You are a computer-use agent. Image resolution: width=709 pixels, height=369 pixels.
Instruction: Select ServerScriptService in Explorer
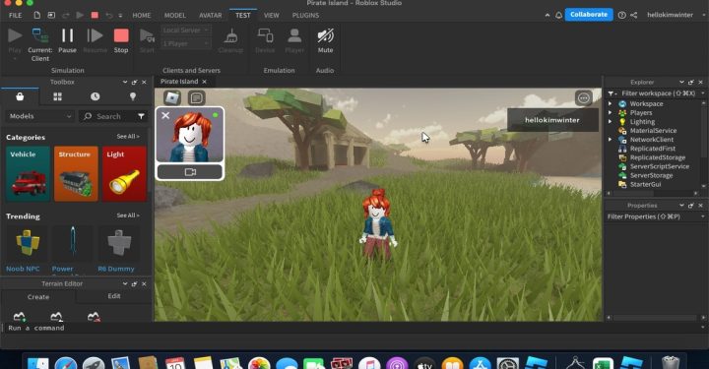point(659,166)
